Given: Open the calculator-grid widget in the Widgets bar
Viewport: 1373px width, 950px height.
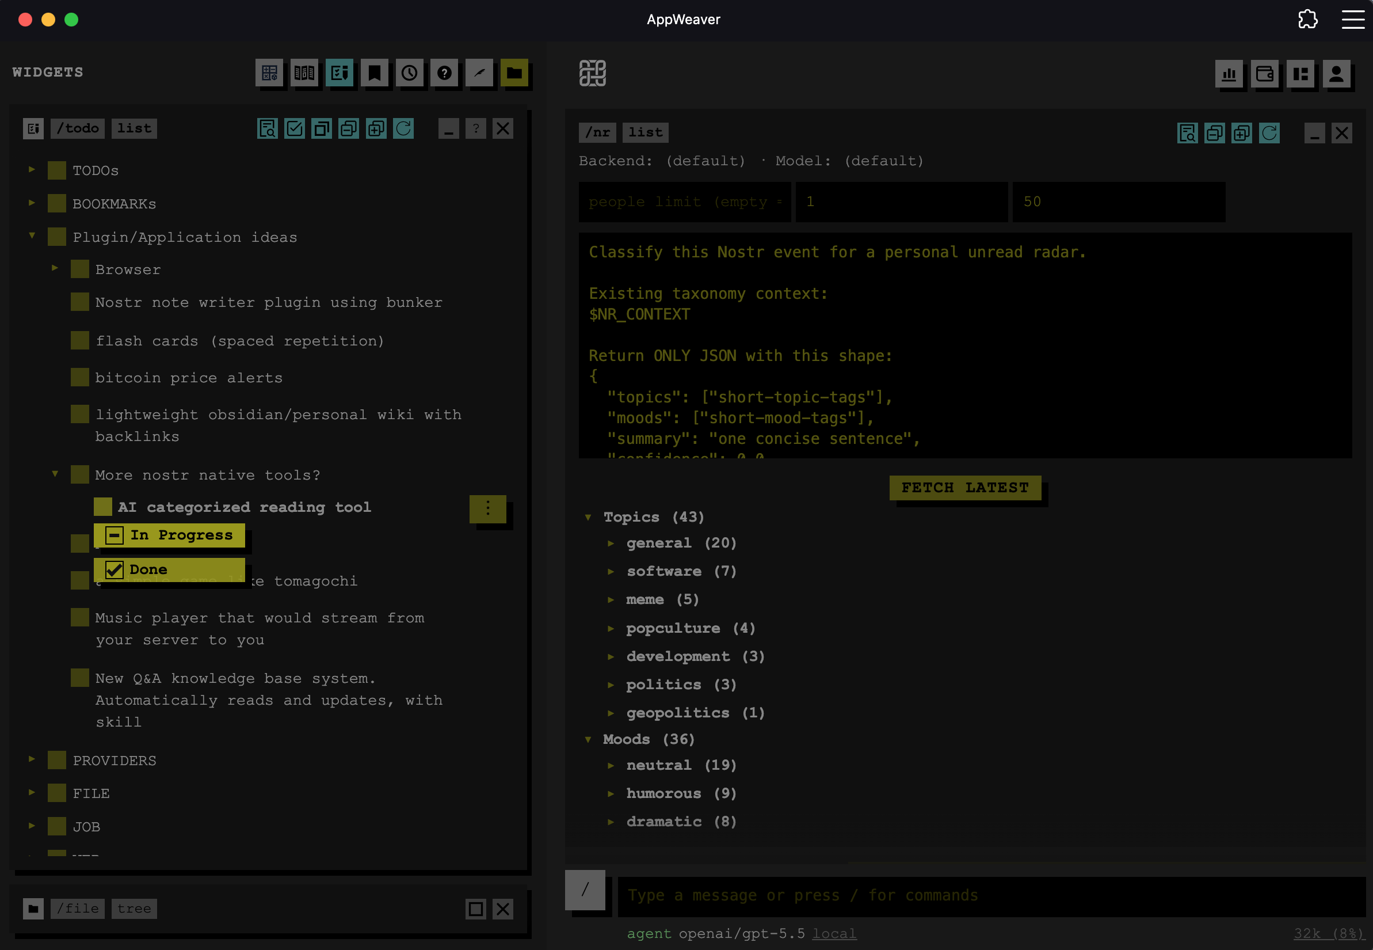Looking at the screenshot, I should [x=269, y=73].
